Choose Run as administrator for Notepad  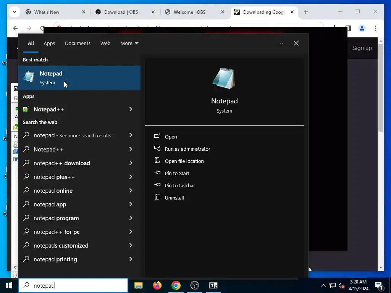[x=187, y=149]
